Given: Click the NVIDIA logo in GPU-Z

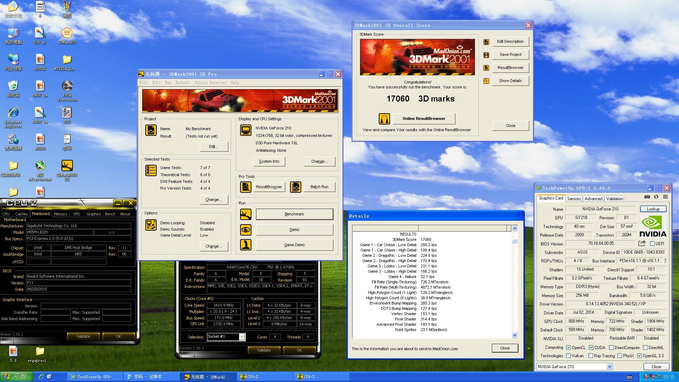Looking at the screenshot, I should [x=653, y=226].
